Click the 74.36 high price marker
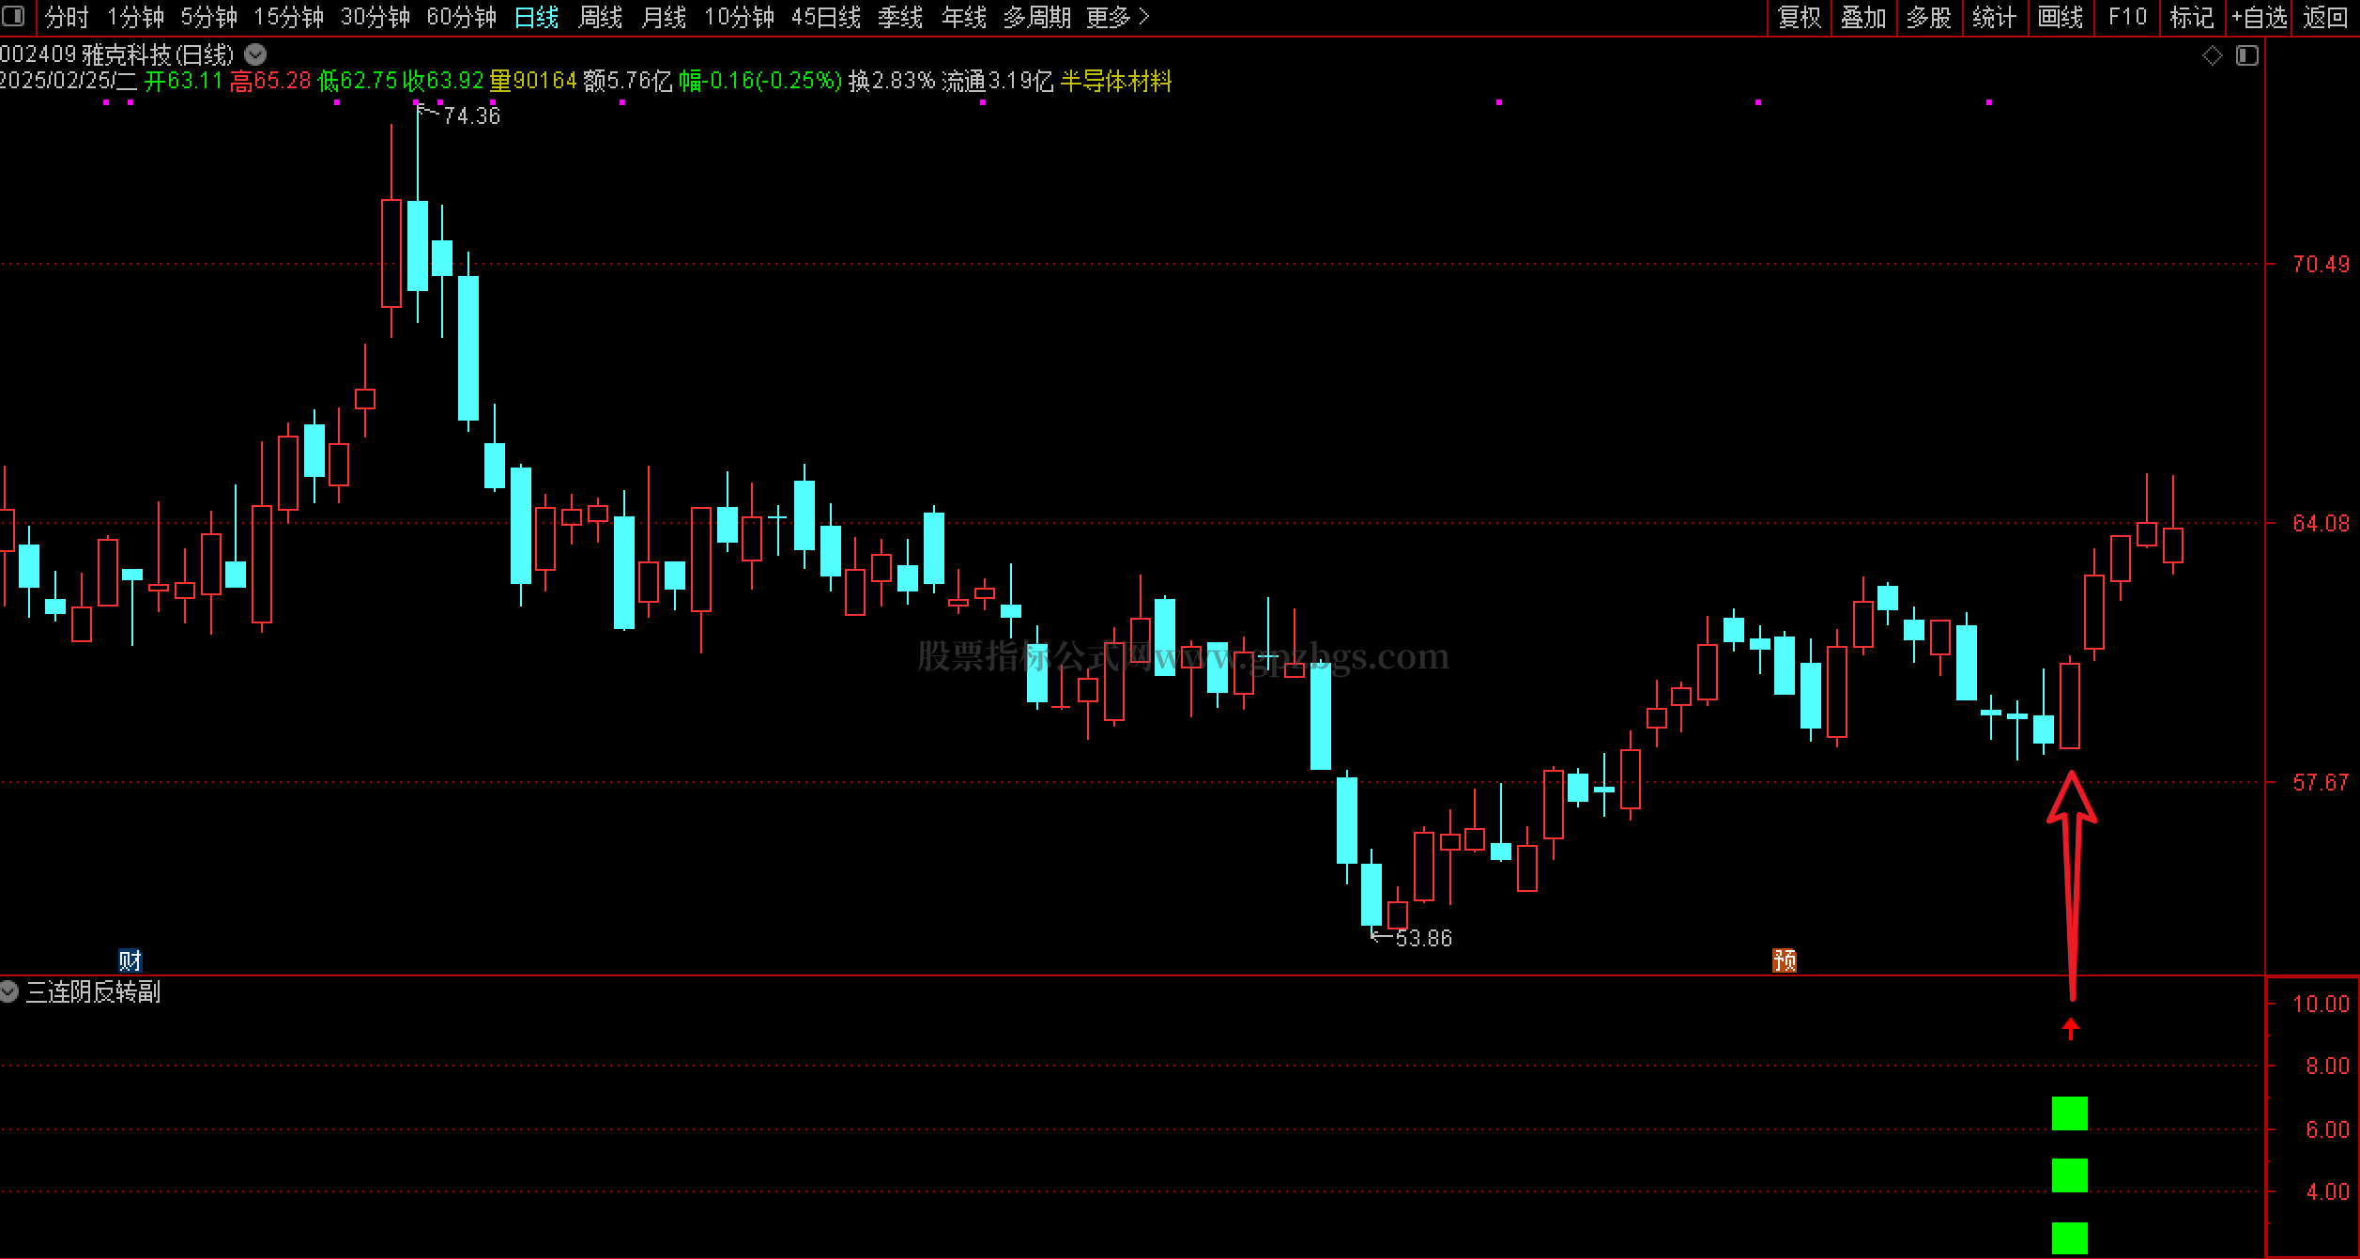Viewport: 2360px width, 1259px height. (x=470, y=115)
